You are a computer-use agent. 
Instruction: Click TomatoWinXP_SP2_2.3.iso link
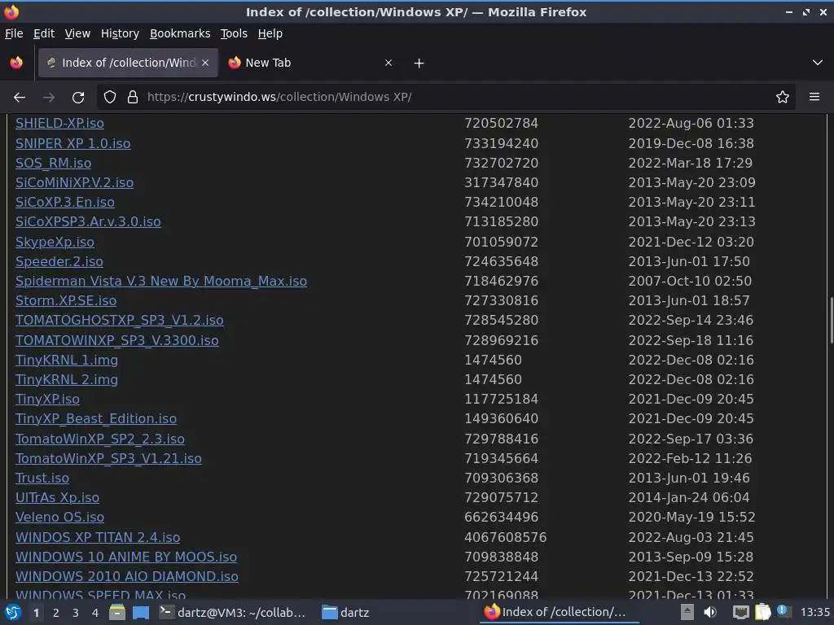coord(100,439)
